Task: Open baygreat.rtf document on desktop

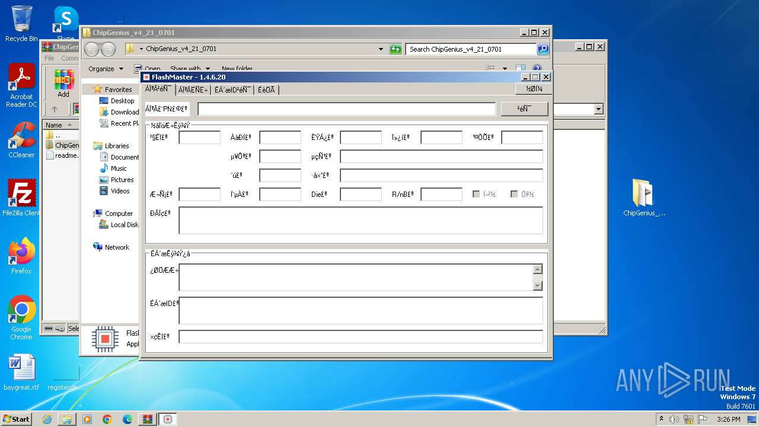Action: 21,372
